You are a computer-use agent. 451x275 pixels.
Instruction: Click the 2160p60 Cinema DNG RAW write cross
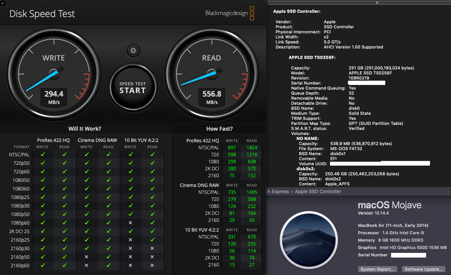(86, 266)
